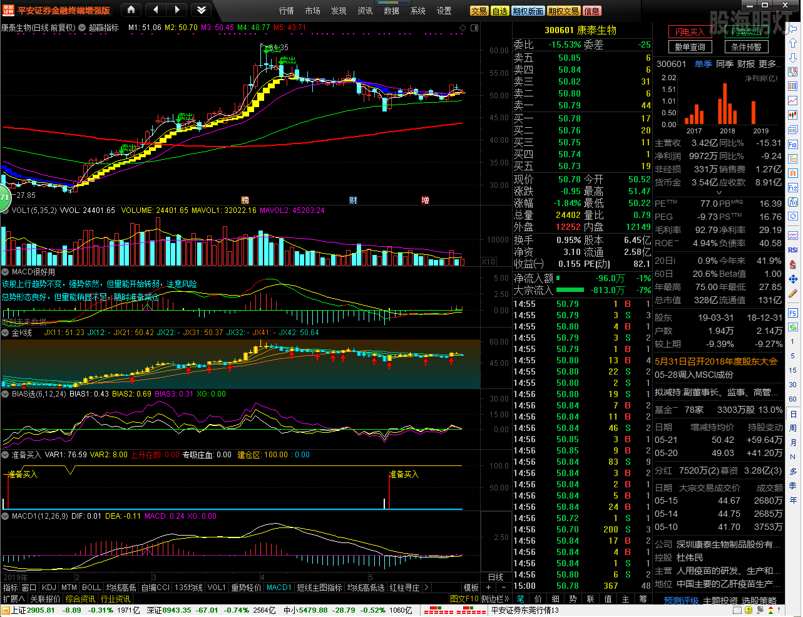
Task: Open the colored table grid icon
Action: 793,86
